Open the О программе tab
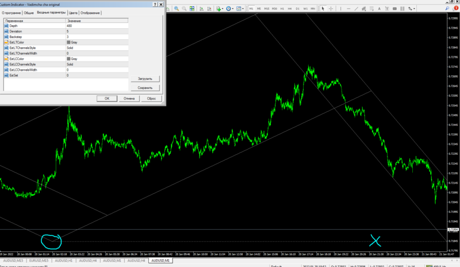This screenshot has height=267, width=460. (x=11, y=13)
